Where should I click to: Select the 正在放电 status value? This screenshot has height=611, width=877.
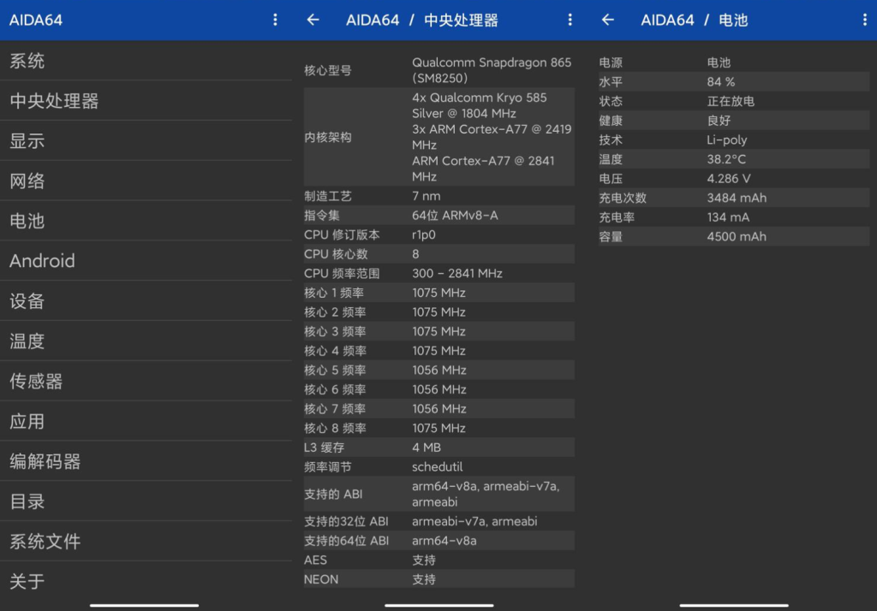731,101
